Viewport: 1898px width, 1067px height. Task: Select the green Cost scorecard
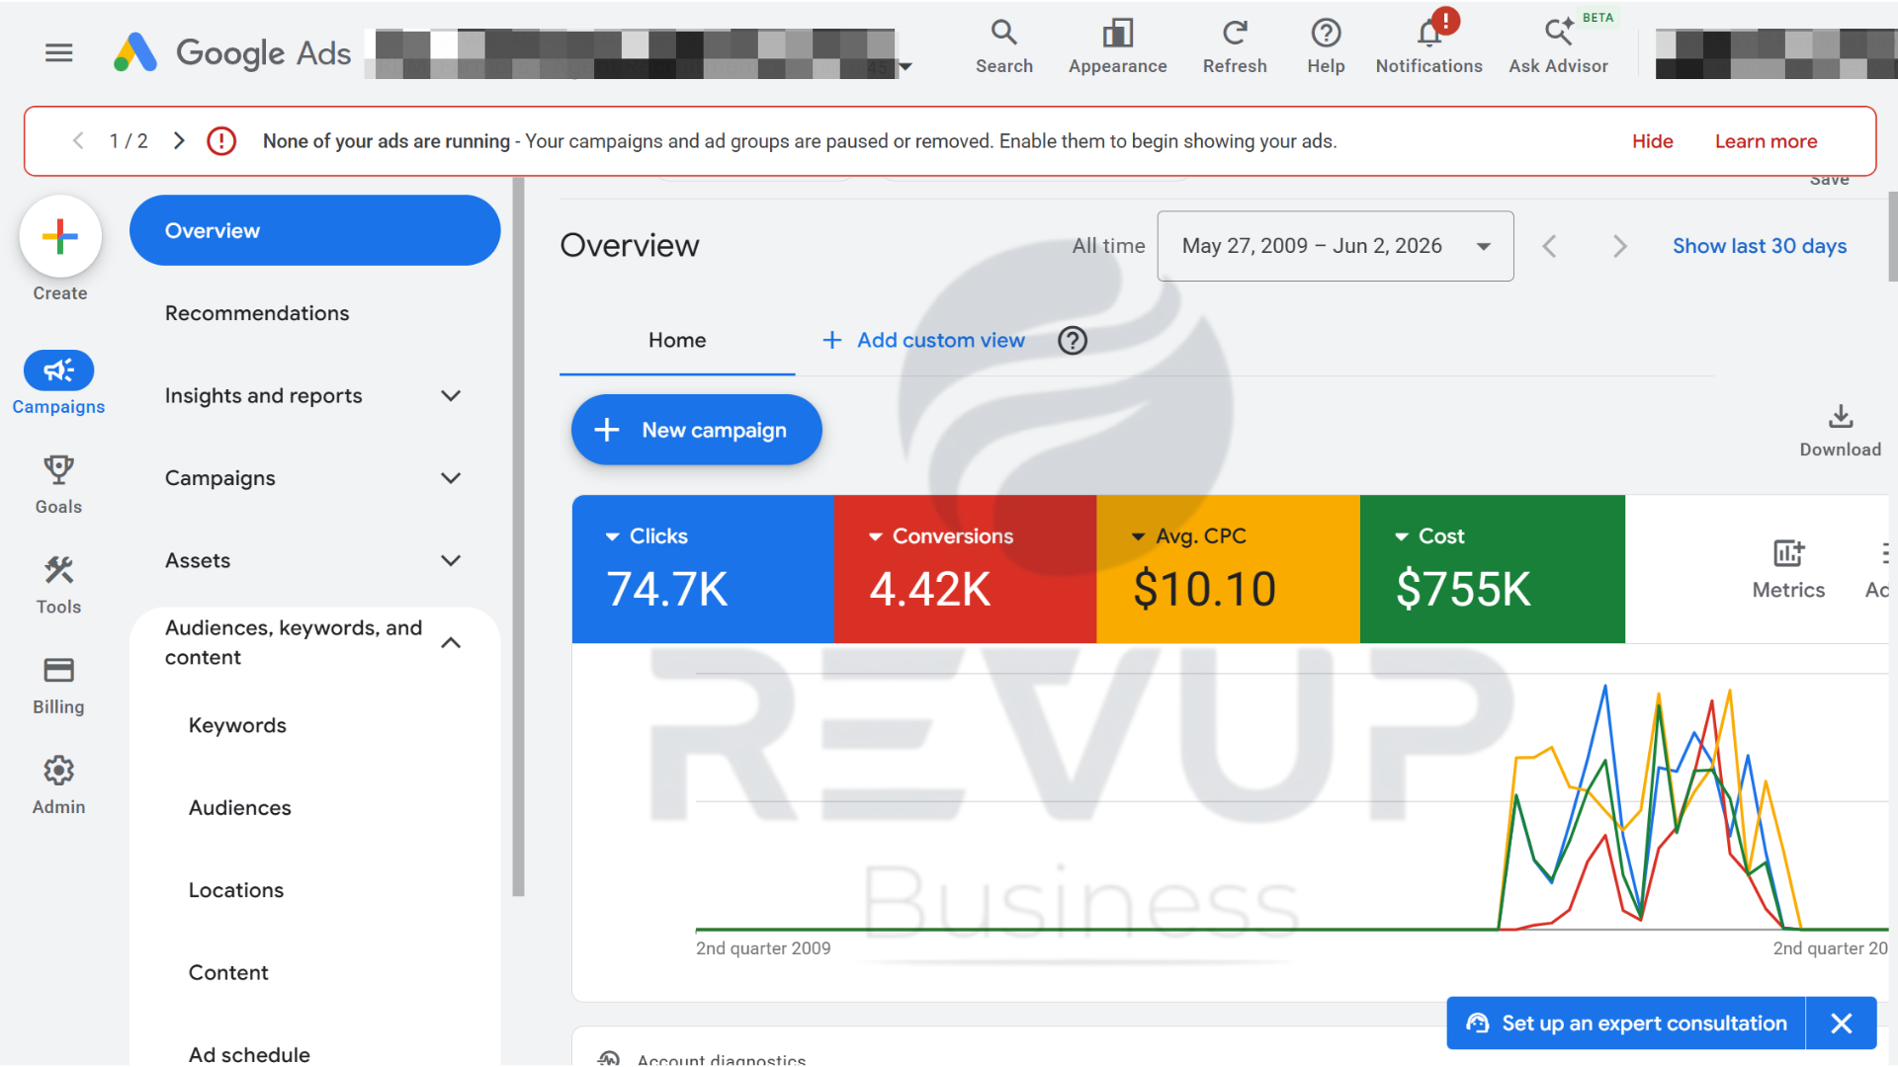1492,569
